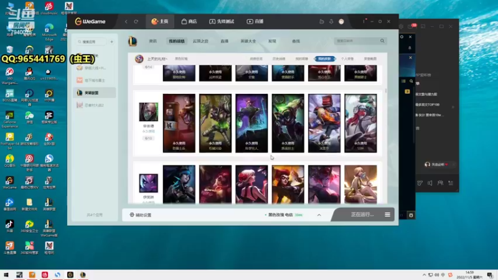Select the 穿越火线 sidebar entry
Image resolution: width=498 pixels, height=280 pixels.
(95, 68)
